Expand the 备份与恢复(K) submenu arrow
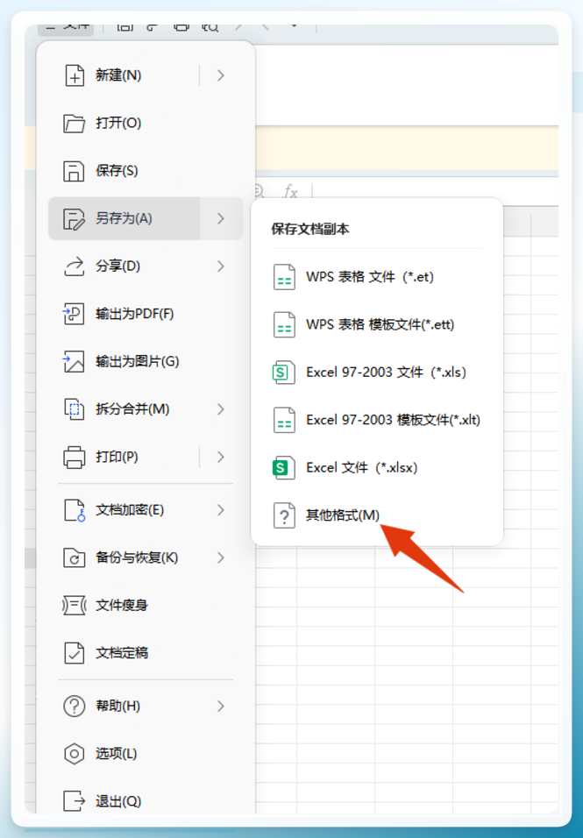Screen dimensions: 583x838 [221, 558]
